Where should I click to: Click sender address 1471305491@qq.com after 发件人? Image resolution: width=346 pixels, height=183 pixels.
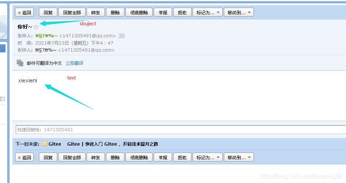[87, 36]
